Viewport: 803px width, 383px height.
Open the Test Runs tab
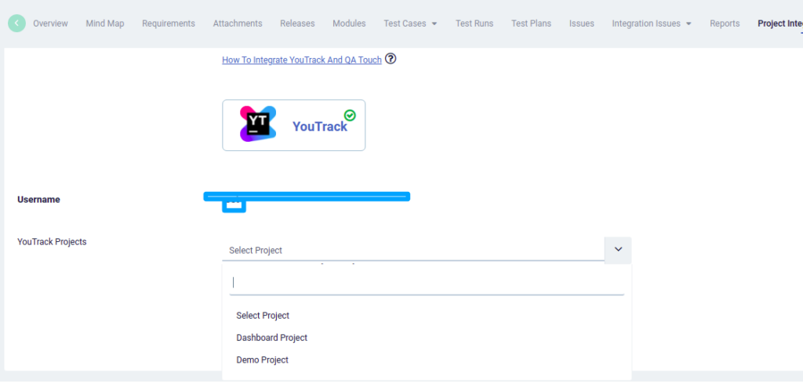(x=474, y=23)
